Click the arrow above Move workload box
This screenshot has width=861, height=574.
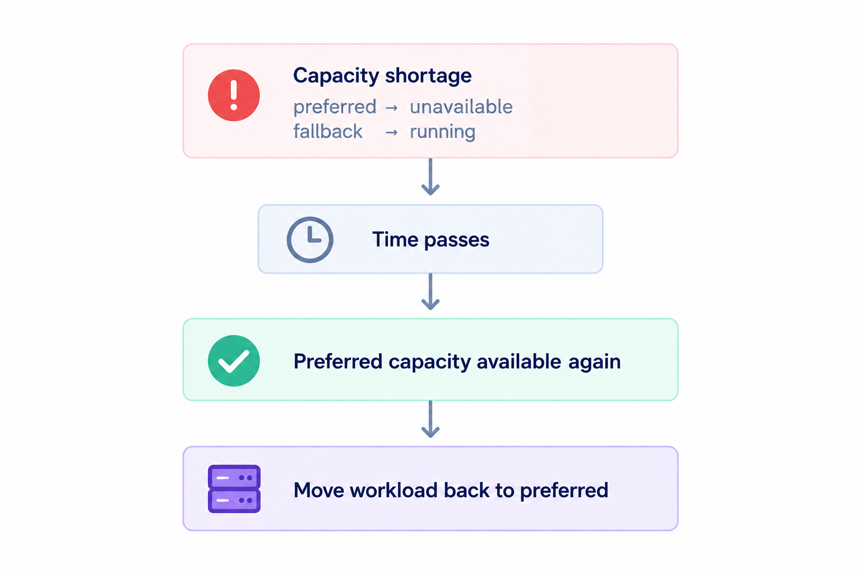click(430, 419)
